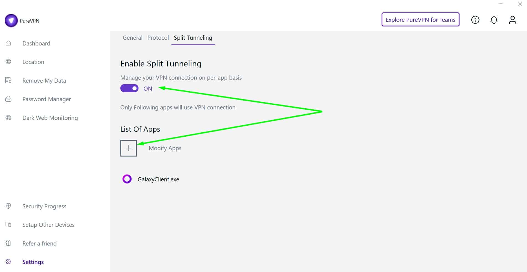The width and height of the screenshot is (527, 272).
Task: Click the Security Progress shield icon
Action: click(x=9, y=206)
